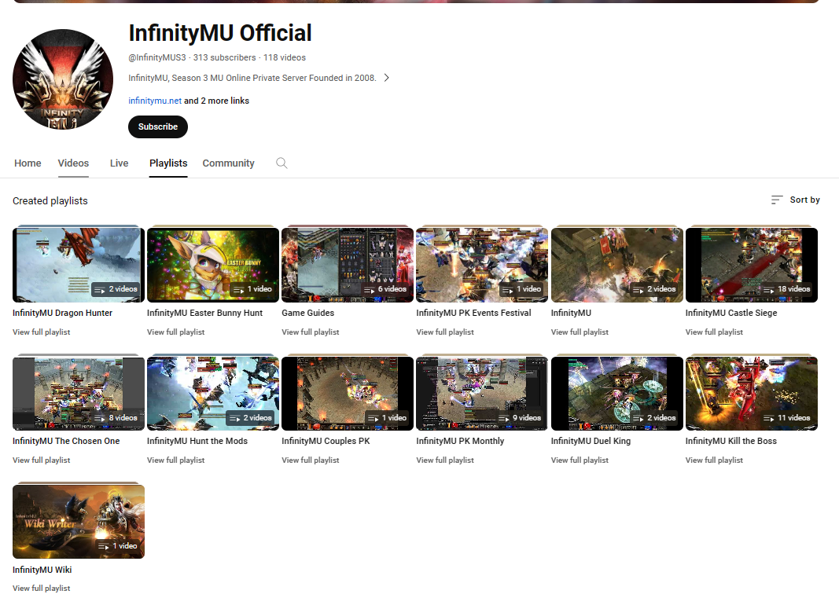This screenshot has height=609, width=839.
Task: Click the 'InfinityMU PK Monthly' title
Action: click(x=460, y=441)
